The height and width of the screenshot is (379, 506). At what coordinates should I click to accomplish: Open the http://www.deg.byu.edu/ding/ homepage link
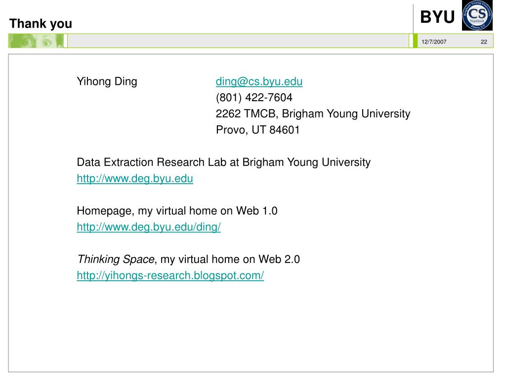[149, 227]
